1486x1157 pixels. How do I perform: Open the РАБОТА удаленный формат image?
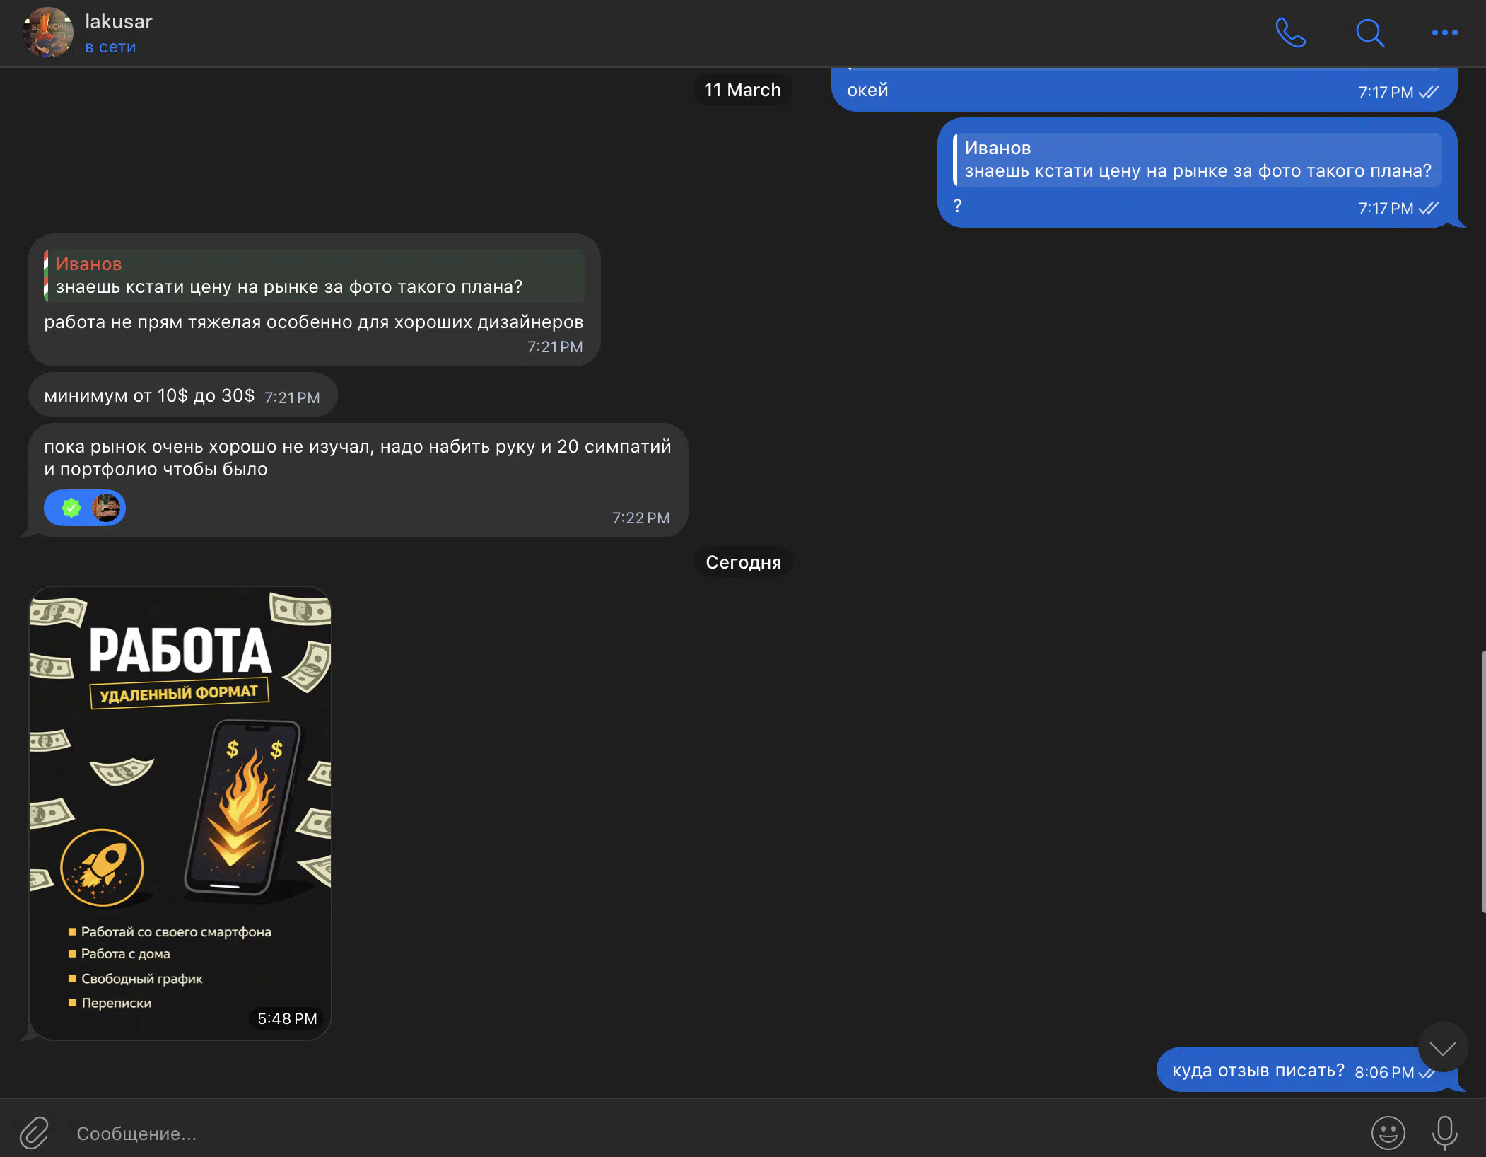(x=180, y=812)
